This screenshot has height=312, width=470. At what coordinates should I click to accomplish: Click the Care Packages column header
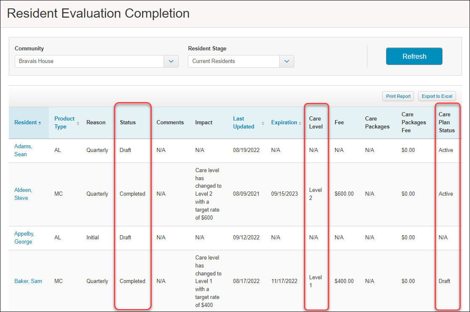point(377,123)
